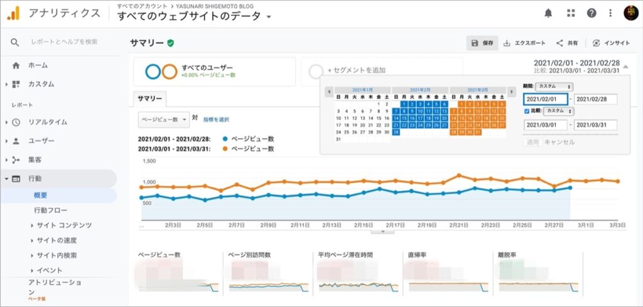The height and width of the screenshot is (307, 643).
Task: Open the help question mark icon
Action: 592,13
